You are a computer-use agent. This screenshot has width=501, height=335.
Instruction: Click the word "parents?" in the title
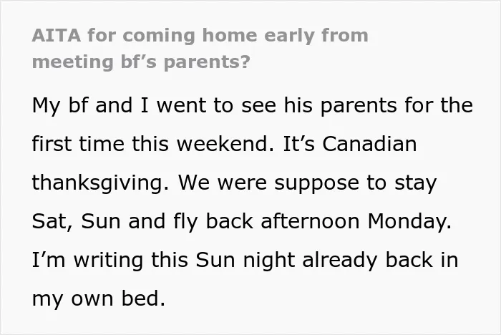[x=207, y=62]
